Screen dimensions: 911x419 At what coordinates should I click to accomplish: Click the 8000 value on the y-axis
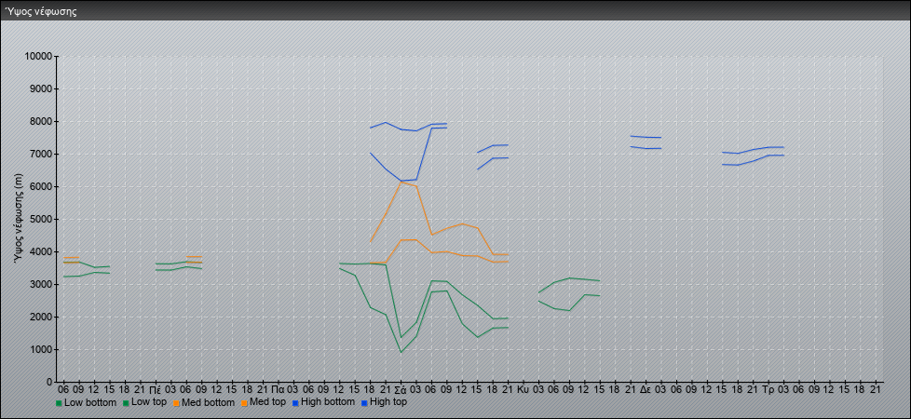(41, 121)
